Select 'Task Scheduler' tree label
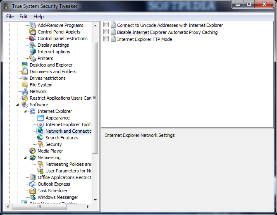Viewport: 277px width, 215px height. pos(53,191)
